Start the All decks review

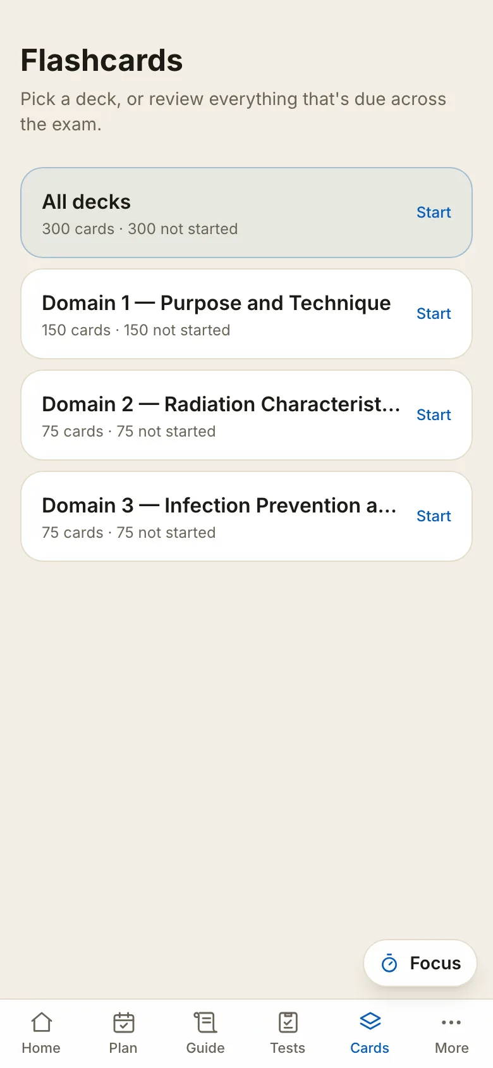click(x=434, y=213)
